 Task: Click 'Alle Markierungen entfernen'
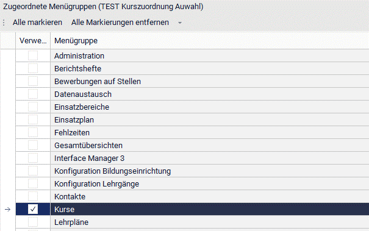pyautogui.click(x=120, y=23)
